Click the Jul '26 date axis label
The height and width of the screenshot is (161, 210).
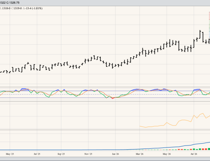[194, 154]
